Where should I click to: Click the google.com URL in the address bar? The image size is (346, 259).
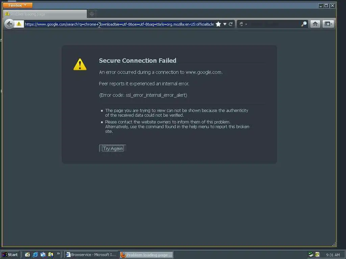[119, 24]
